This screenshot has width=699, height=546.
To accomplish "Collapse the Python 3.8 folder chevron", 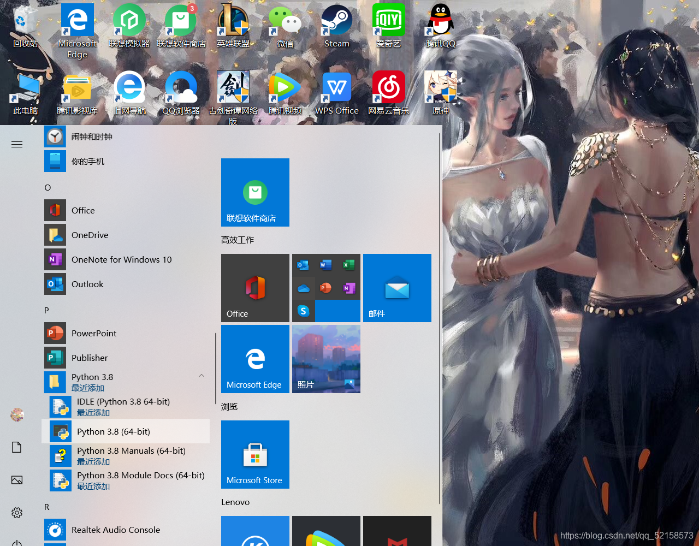I will tap(202, 376).
